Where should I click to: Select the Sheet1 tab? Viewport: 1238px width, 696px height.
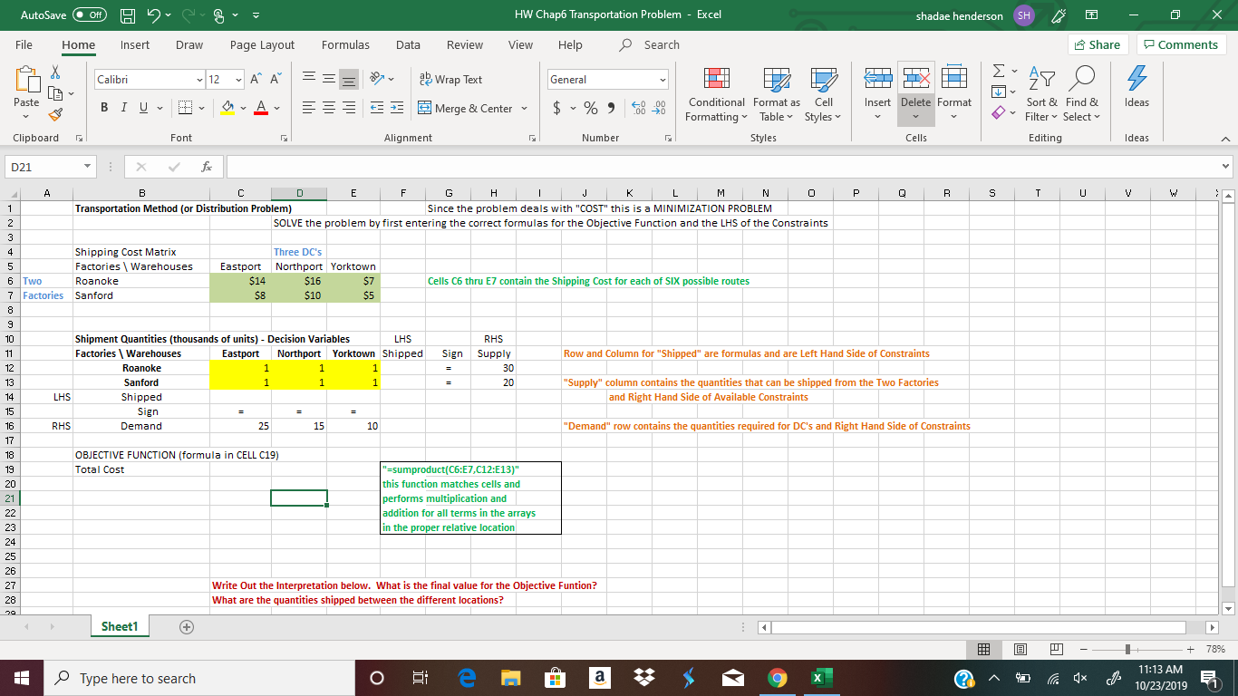click(x=119, y=625)
